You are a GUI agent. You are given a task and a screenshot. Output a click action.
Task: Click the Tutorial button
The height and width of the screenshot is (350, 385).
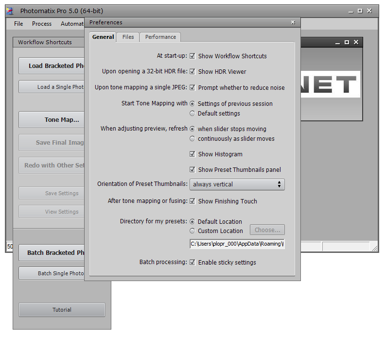[x=62, y=310]
